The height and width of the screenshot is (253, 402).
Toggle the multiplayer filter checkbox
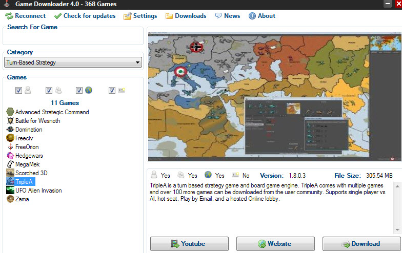49,90
